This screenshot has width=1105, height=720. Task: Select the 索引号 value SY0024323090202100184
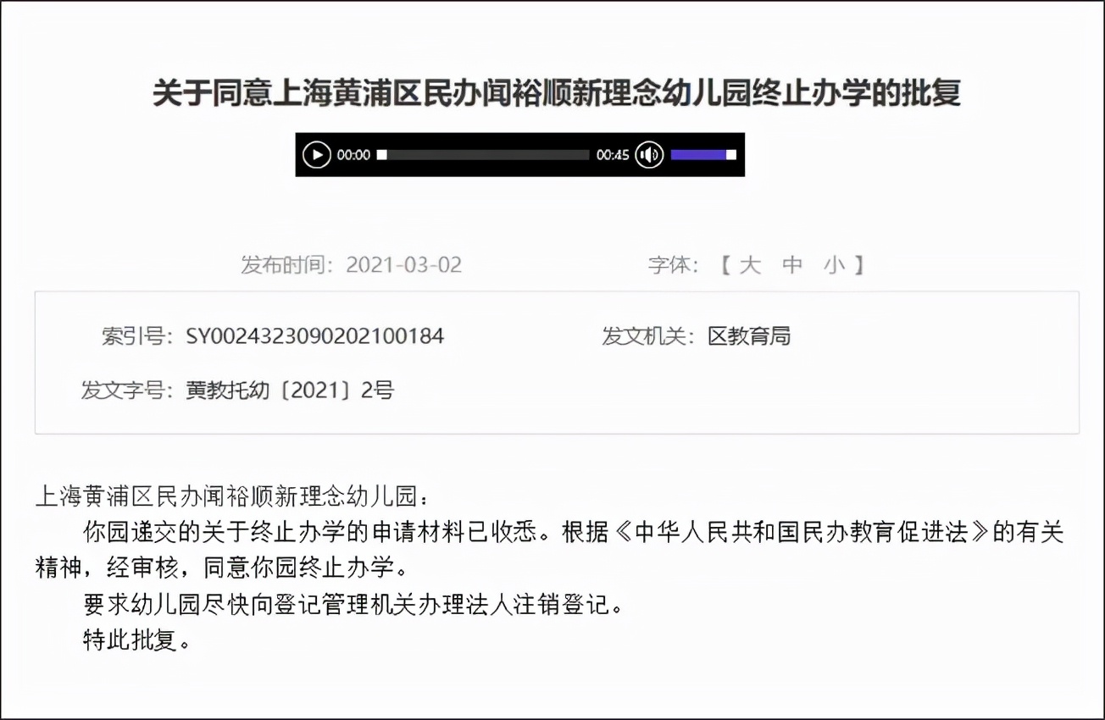[315, 335]
